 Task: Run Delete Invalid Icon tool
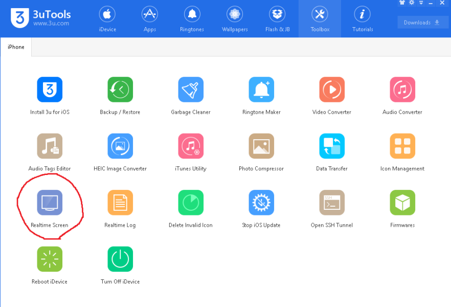191,202
